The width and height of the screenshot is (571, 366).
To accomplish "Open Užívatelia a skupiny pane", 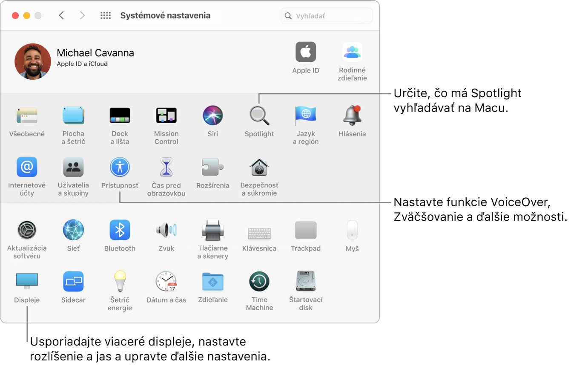I will coord(73,167).
